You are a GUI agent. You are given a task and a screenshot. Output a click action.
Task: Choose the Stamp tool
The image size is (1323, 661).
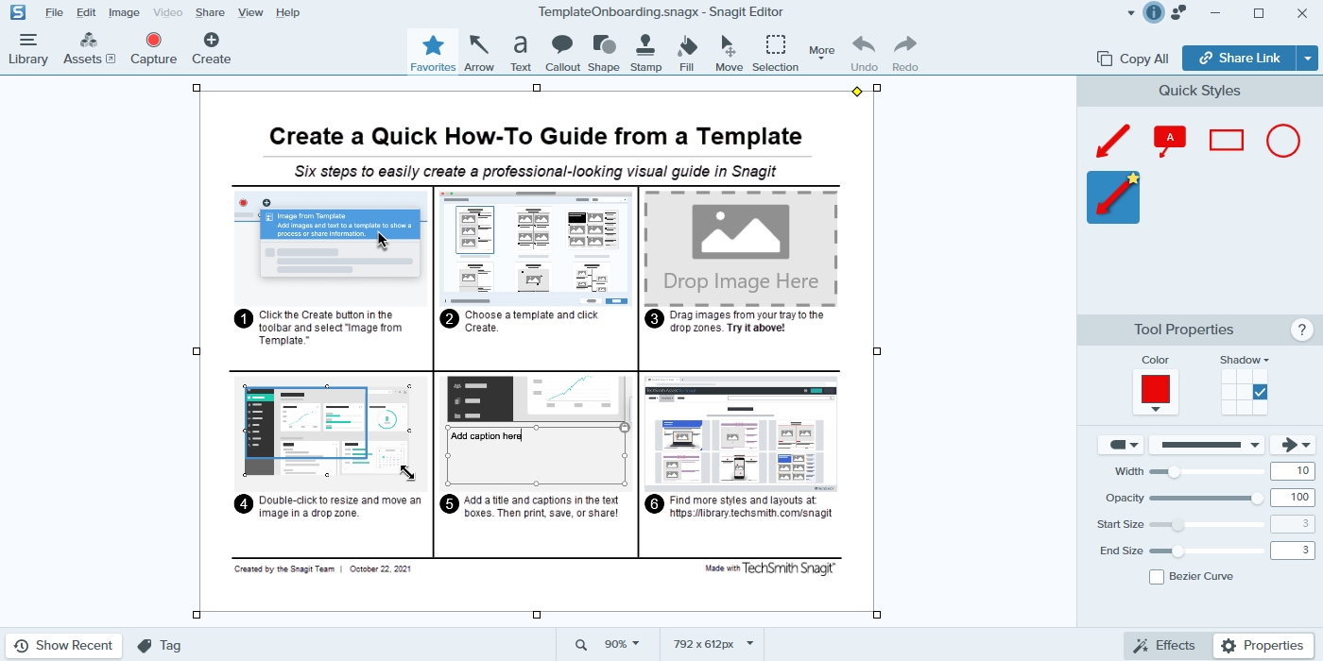pyautogui.click(x=645, y=53)
